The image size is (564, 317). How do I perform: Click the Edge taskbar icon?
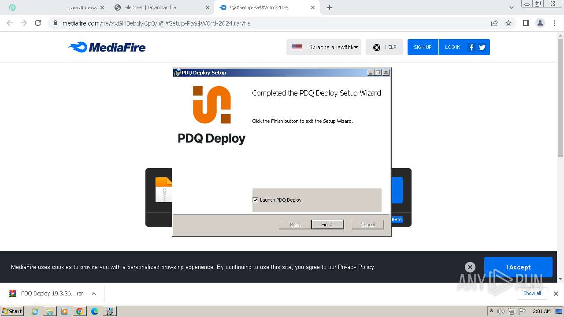(x=95, y=311)
